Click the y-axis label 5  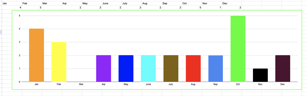pyautogui.click(x=19, y=16)
